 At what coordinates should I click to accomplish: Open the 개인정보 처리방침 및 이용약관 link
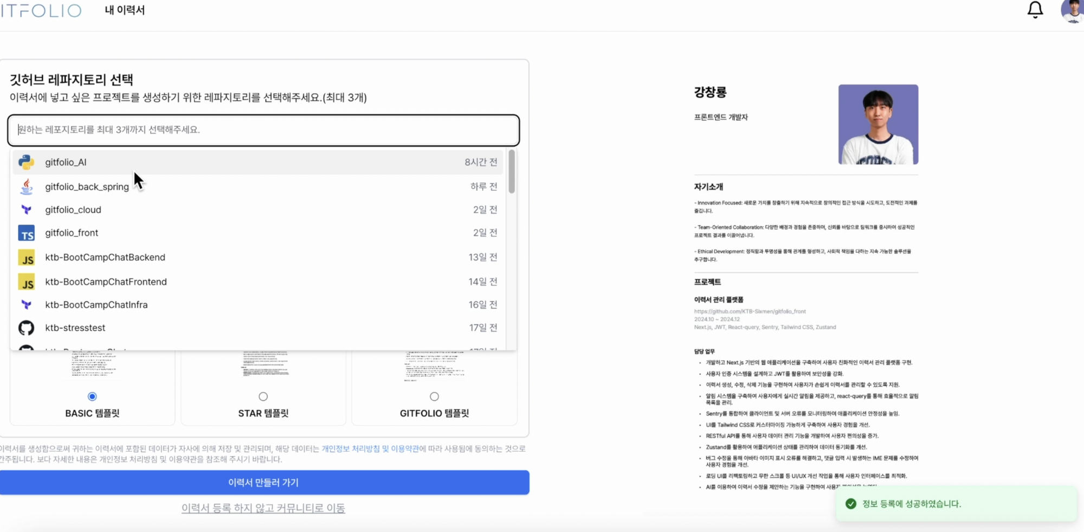coord(370,448)
